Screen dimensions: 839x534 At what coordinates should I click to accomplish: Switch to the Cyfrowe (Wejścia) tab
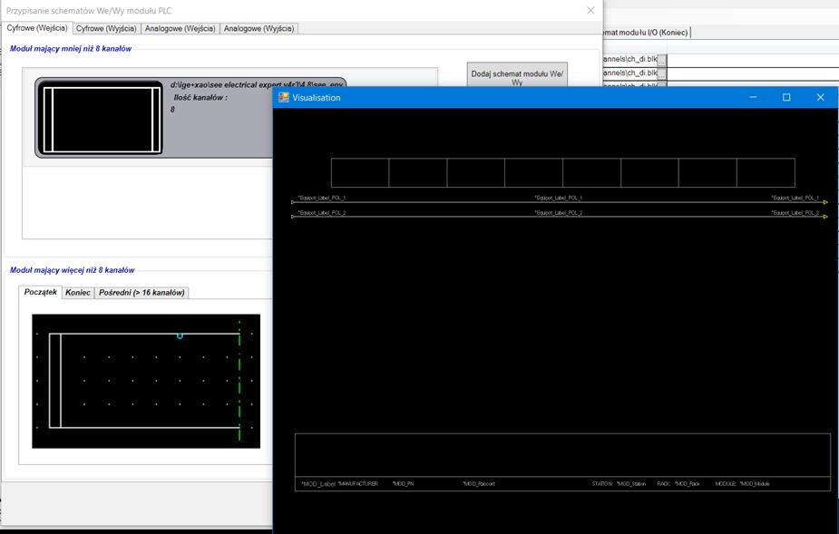[x=37, y=28]
